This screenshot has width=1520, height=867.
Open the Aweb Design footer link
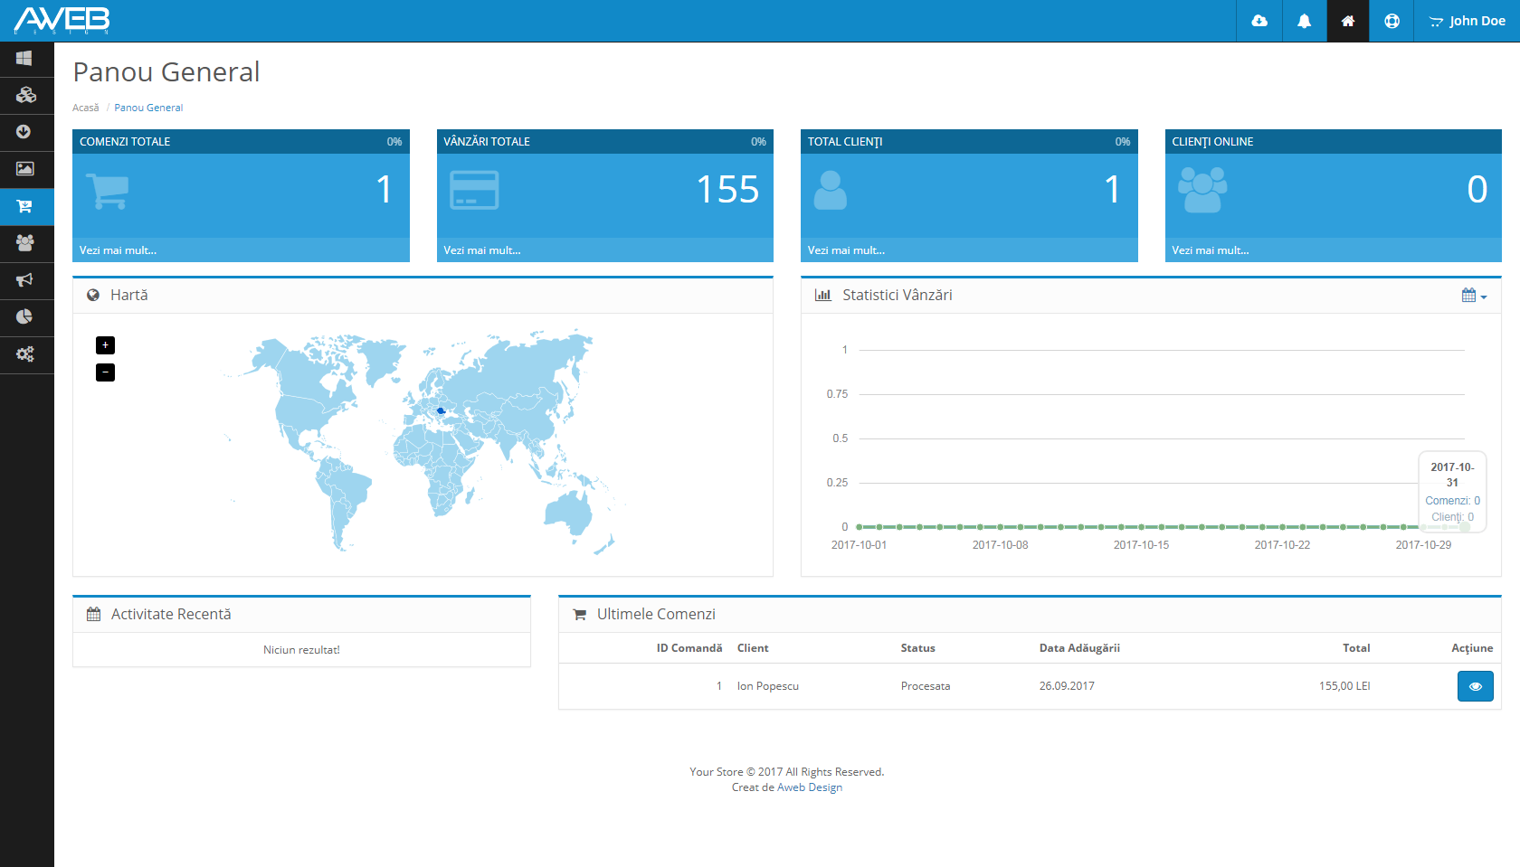point(810,787)
